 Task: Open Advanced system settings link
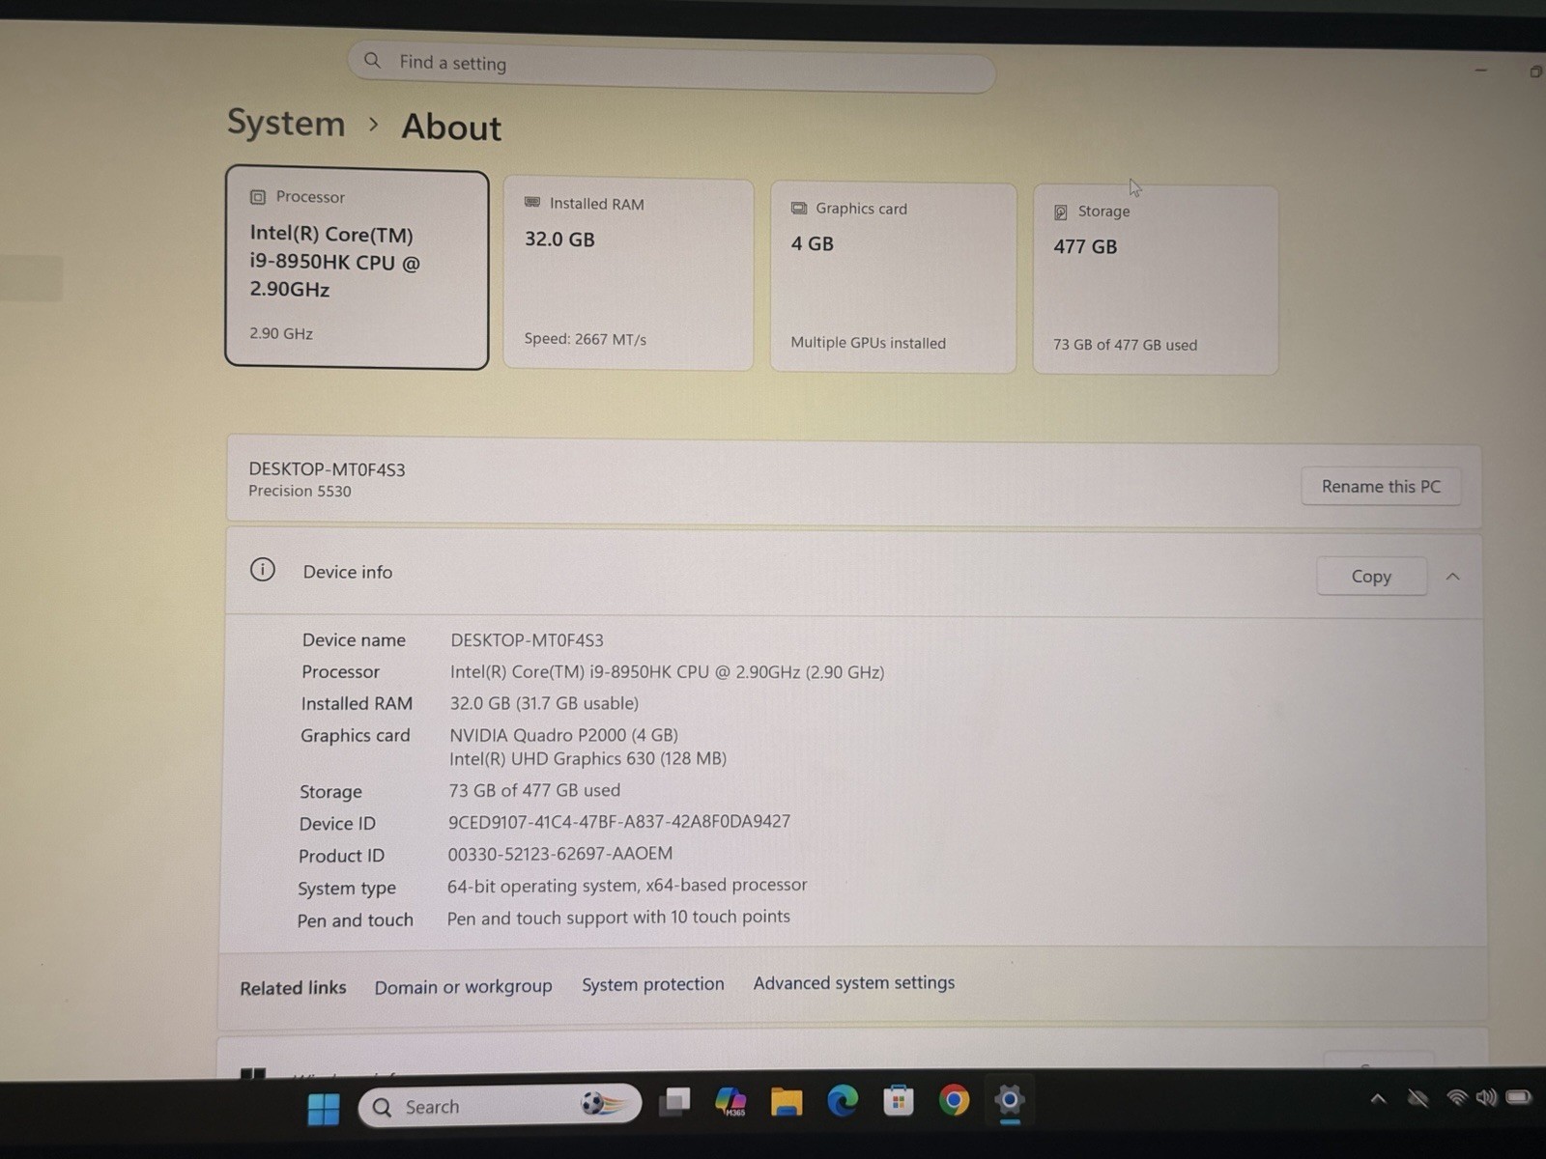(x=854, y=982)
